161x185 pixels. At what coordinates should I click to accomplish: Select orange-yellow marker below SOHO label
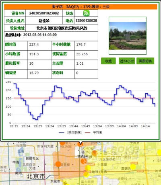pyautogui.click(x=95, y=153)
